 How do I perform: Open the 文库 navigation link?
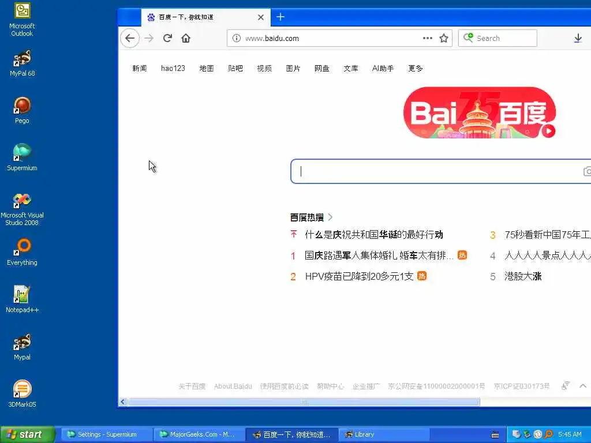click(350, 68)
